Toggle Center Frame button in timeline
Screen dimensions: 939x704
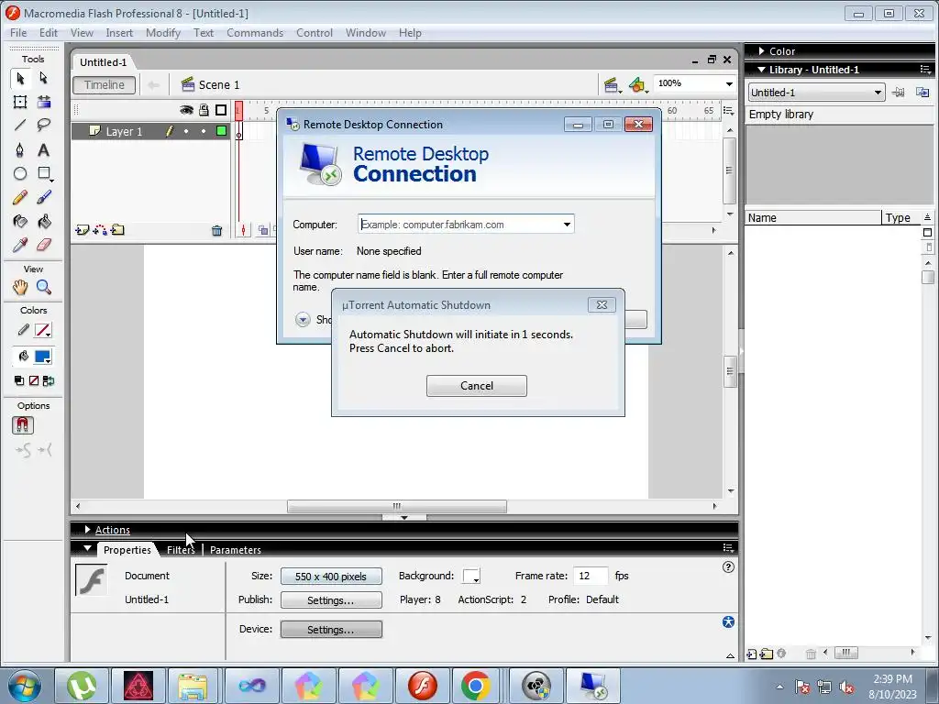[x=243, y=230]
